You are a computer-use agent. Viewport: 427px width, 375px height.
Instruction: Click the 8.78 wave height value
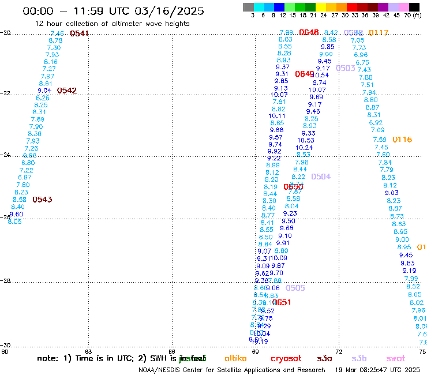tap(55, 40)
